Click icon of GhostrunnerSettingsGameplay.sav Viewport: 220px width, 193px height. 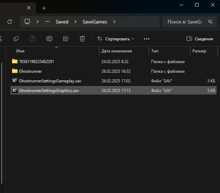click(x=15, y=81)
